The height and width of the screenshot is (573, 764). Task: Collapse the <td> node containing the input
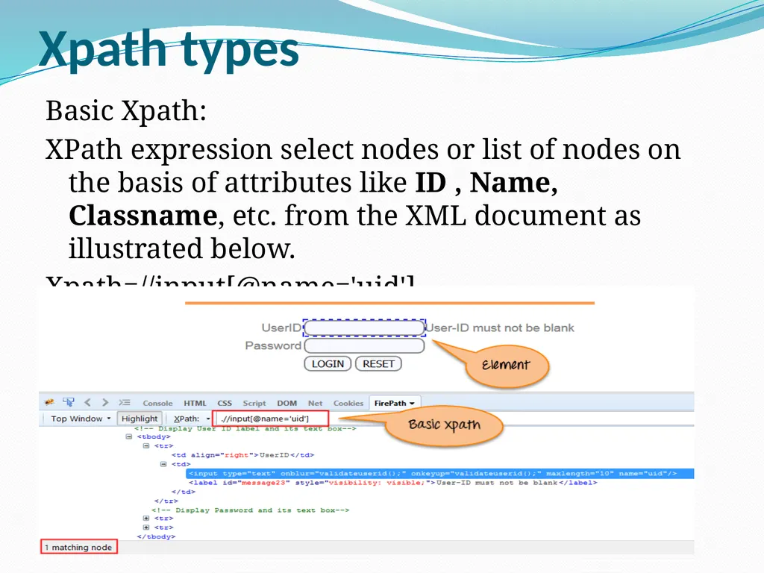pos(163,464)
